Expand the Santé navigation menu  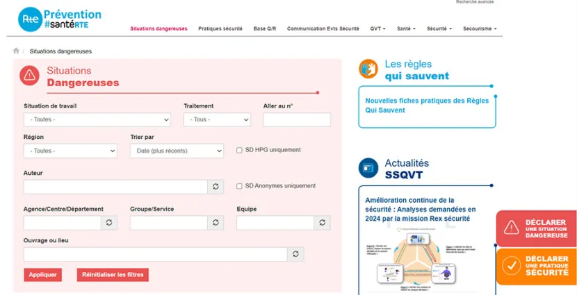pyautogui.click(x=406, y=28)
